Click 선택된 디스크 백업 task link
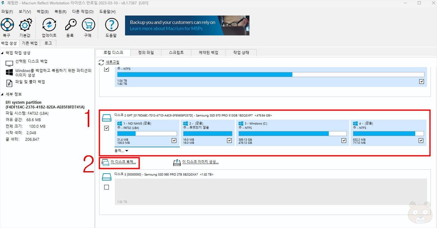Image resolution: width=437 pixels, height=228 pixels. point(31,62)
